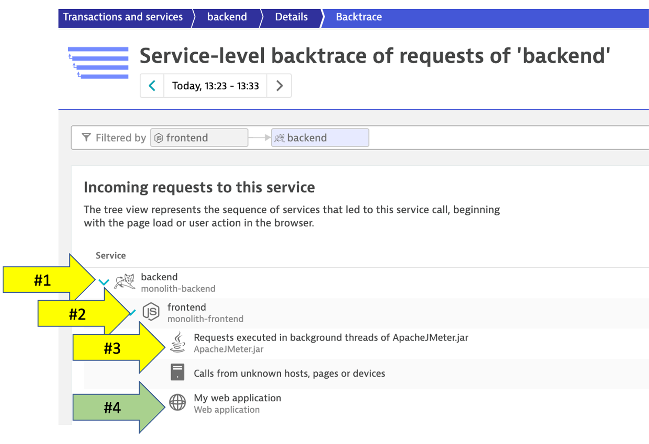Navigate to Transactions and services breadcrumb
649x444 pixels.
pos(123,17)
